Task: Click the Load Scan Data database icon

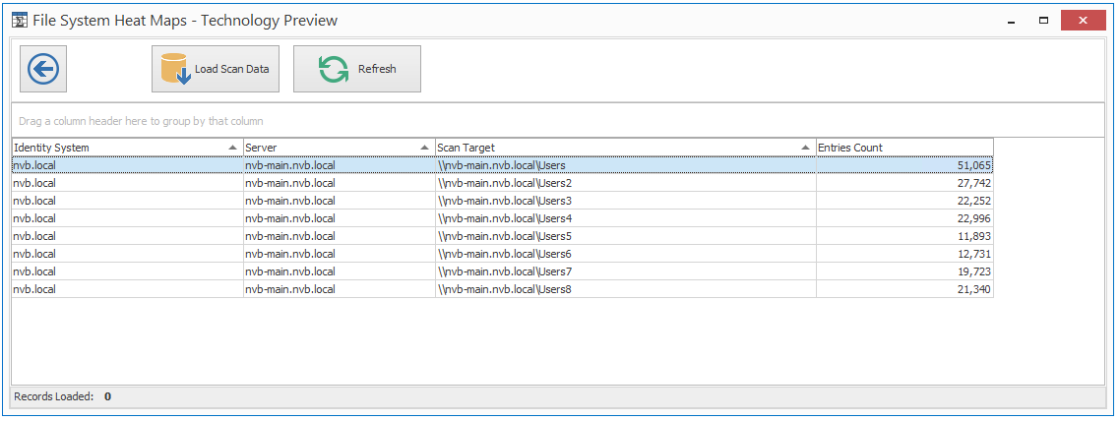Action: pos(175,69)
